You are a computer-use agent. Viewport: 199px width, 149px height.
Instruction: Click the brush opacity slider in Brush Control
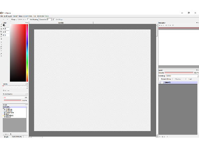pyautogui.click(x=12, y=100)
